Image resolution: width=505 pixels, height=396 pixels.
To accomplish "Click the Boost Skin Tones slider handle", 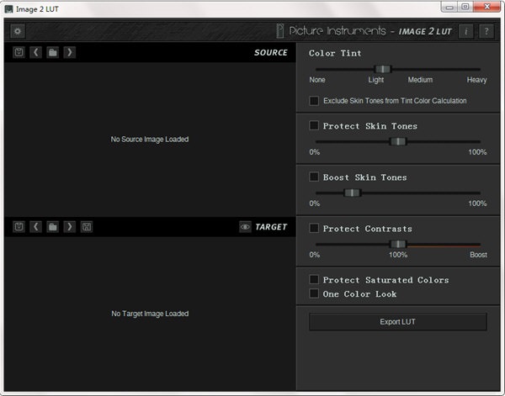I will 352,193.
